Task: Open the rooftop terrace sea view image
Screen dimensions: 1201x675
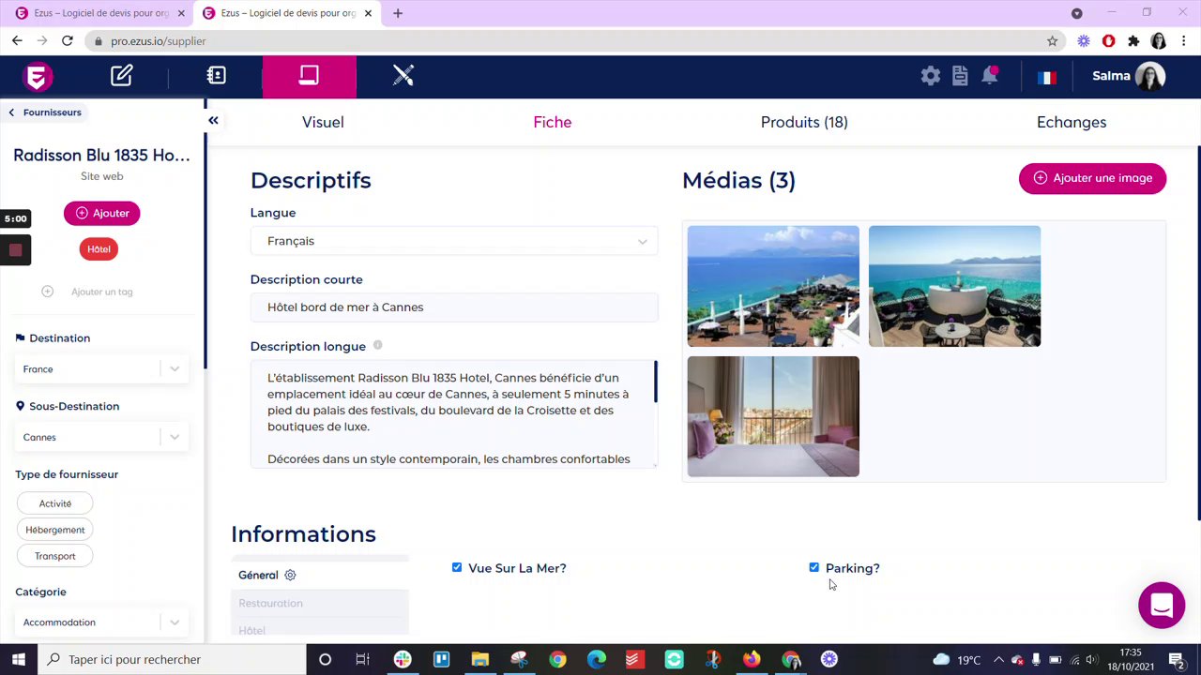Action: [773, 286]
